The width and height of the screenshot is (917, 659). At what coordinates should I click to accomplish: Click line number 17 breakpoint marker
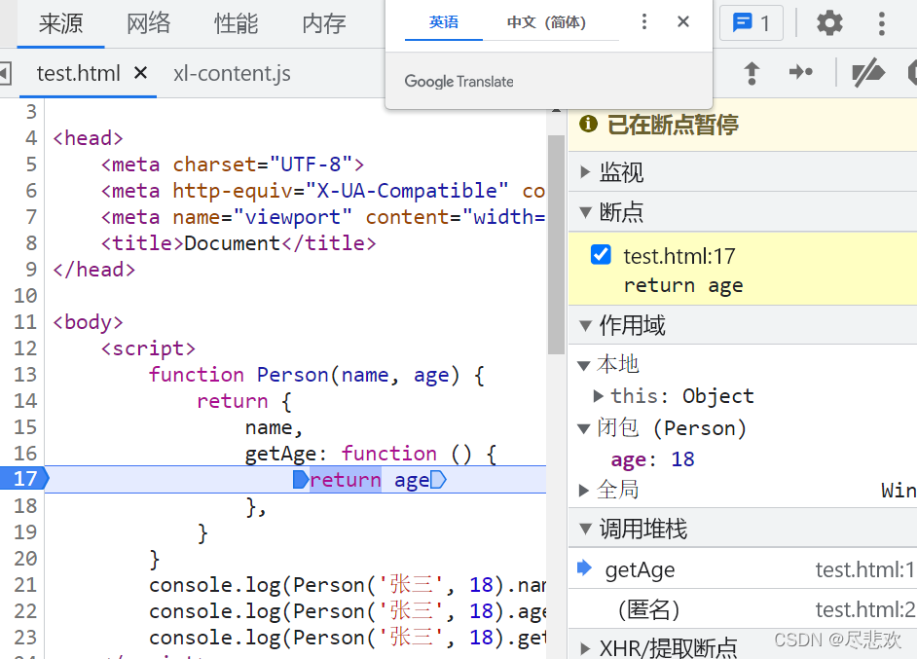24,479
